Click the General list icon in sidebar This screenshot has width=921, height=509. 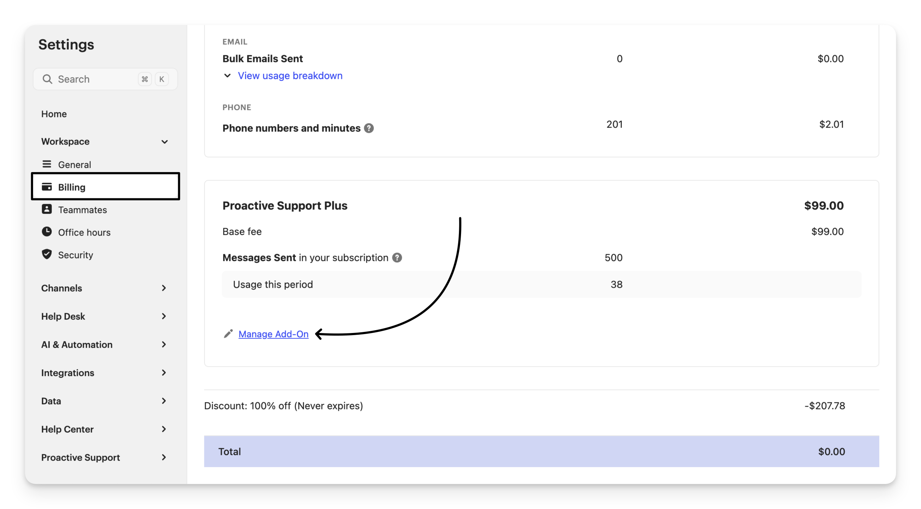47,164
